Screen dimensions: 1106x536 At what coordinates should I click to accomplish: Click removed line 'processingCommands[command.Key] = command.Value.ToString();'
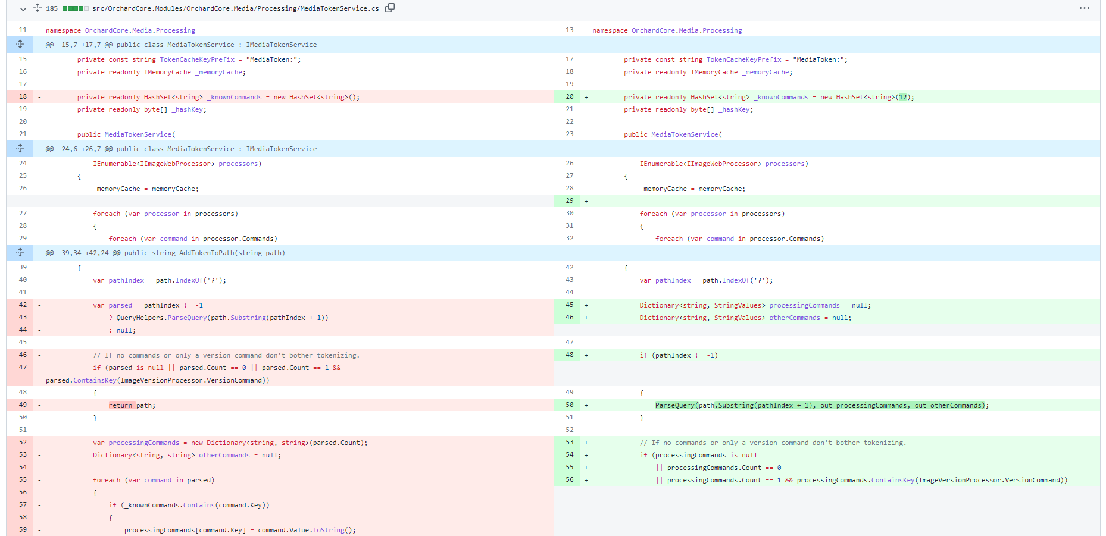click(x=240, y=530)
